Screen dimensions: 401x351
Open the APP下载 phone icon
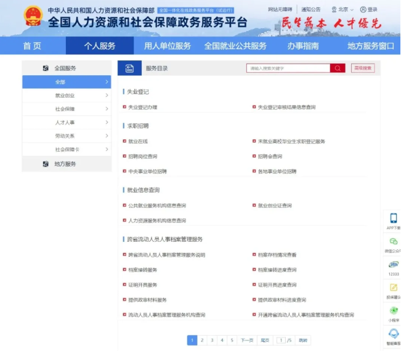(394, 218)
